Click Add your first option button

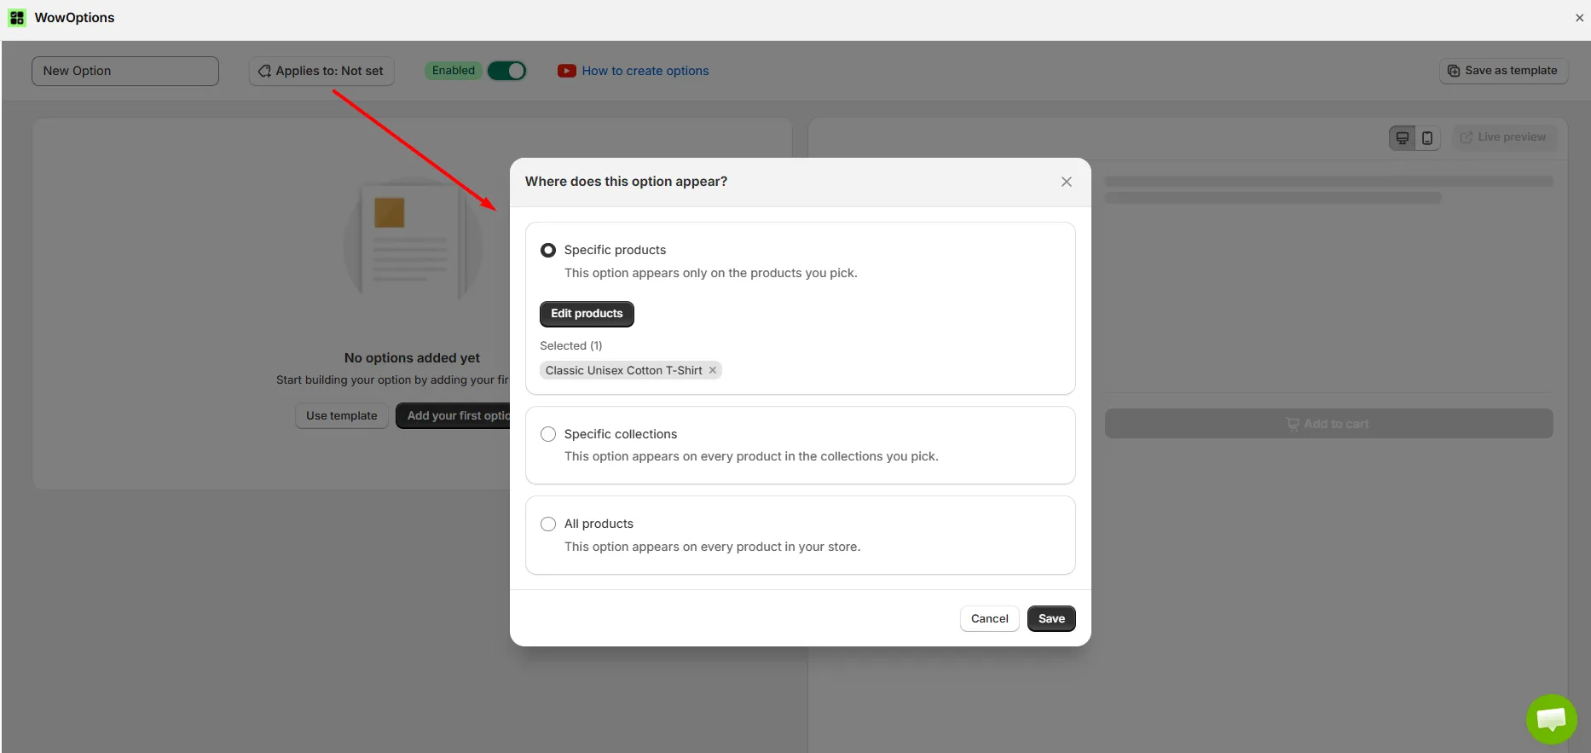click(453, 415)
